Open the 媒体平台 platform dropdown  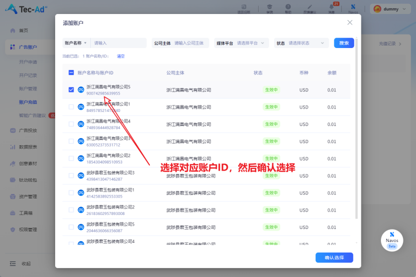242,43
